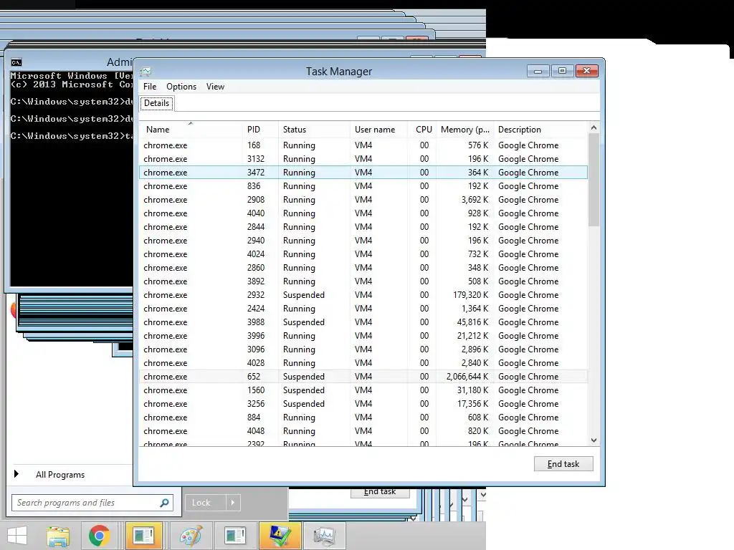Select the Details tab
The image size is (734, 550).
click(156, 103)
